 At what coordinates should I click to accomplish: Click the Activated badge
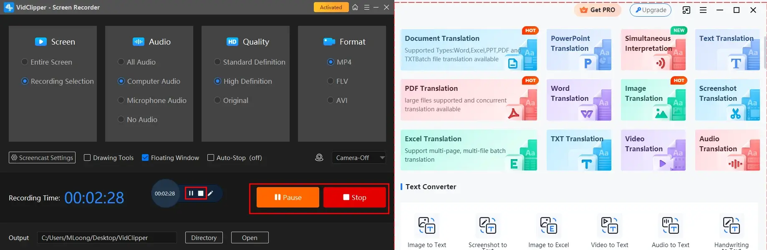tap(331, 7)
